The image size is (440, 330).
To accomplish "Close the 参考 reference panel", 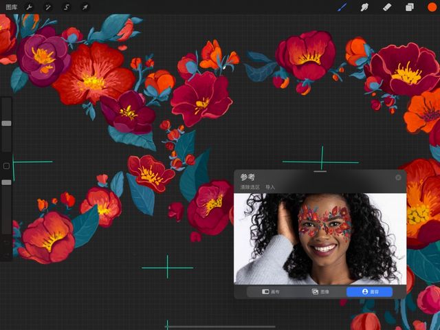I will [x=398, y=177].
